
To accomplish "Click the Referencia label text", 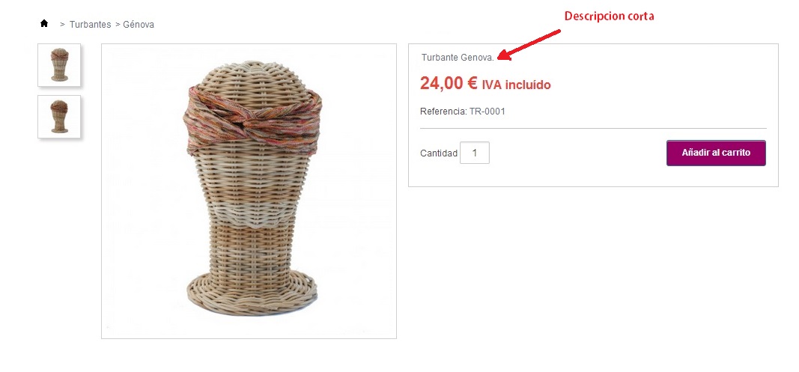I will click(x=443, y=111).
